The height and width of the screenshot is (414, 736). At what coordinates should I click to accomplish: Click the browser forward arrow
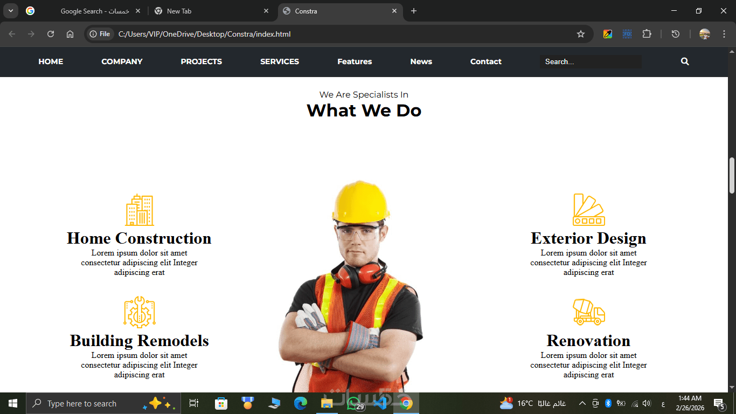pos(31,34)
